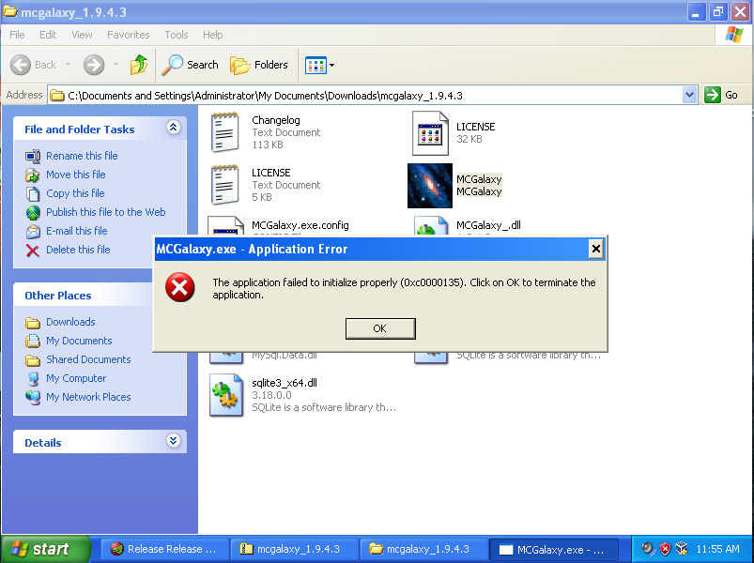Image resolution: width=754 pixels, height=563 pixels.
Task: Click Publish this file to the Web
Action: coord(106,212)
